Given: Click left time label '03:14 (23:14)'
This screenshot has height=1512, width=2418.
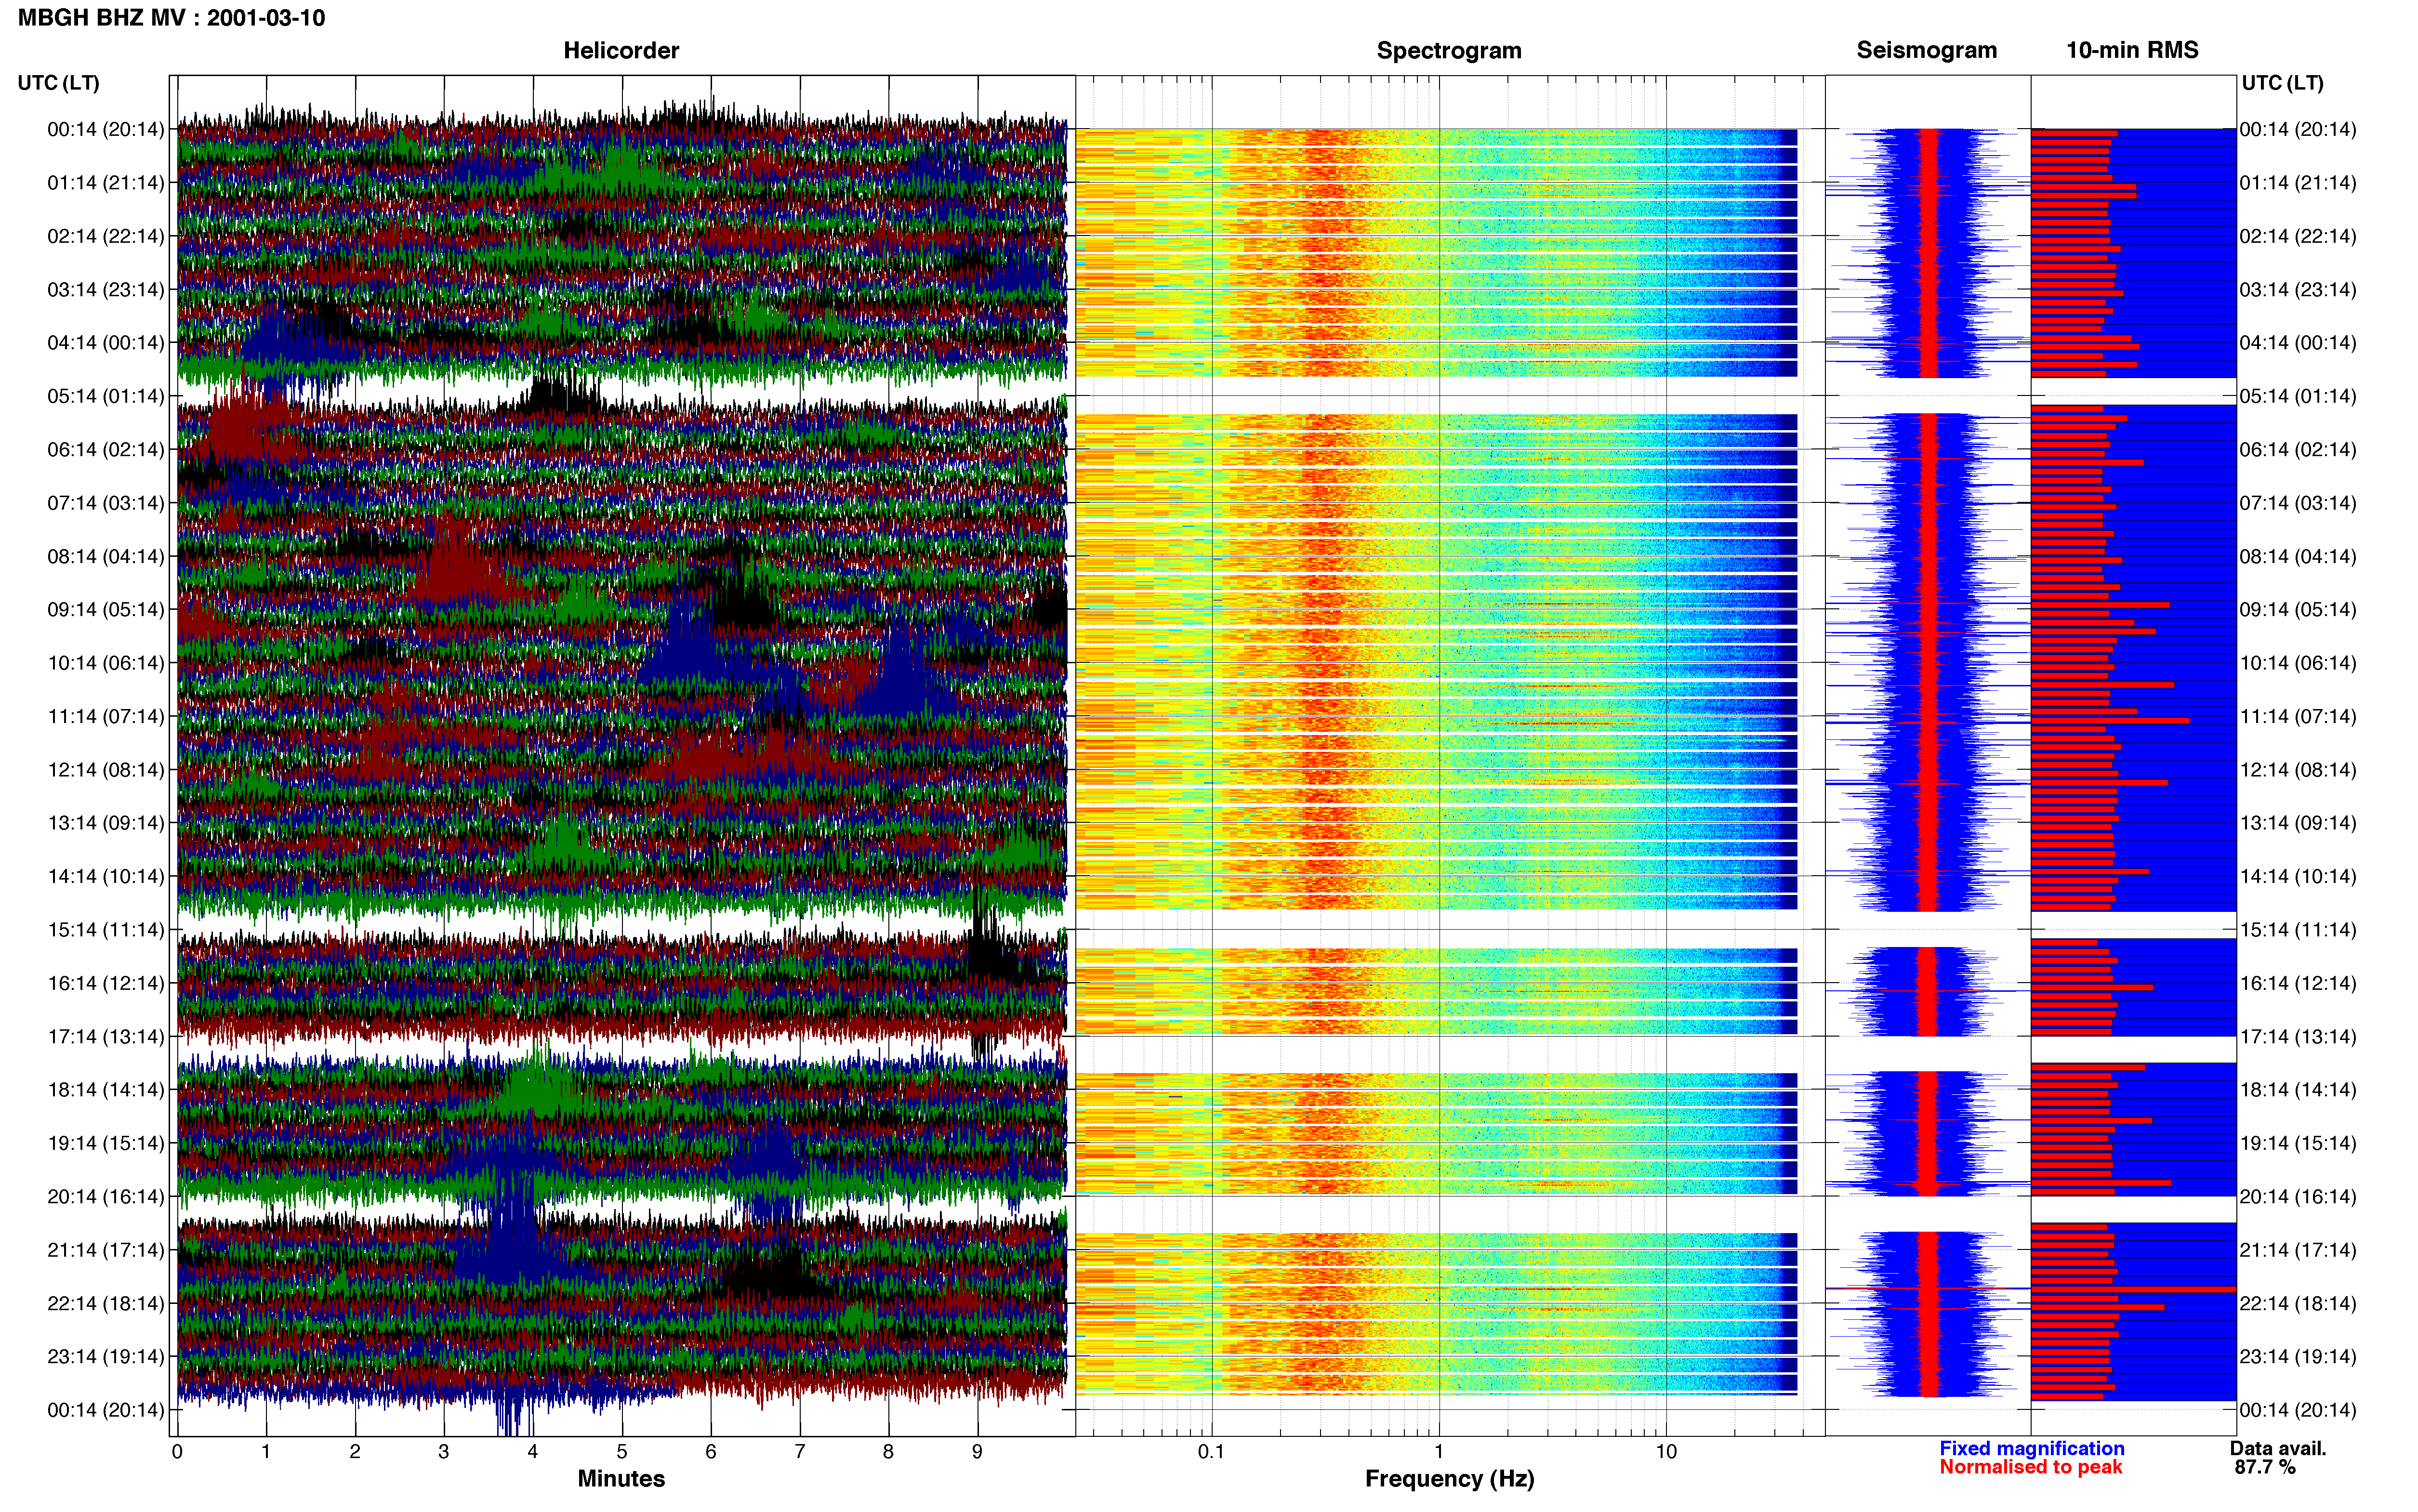Looking at the screenshot, I should 106,290.
